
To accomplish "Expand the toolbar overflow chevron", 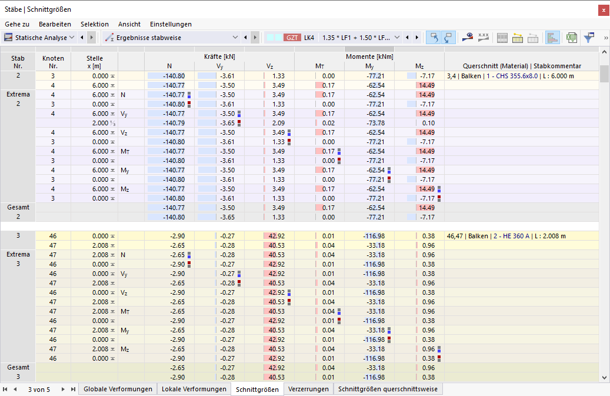I will [605, 38].
